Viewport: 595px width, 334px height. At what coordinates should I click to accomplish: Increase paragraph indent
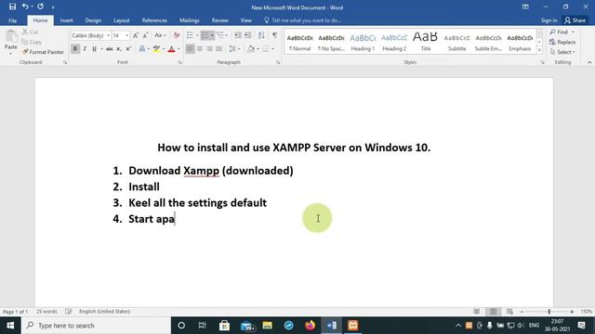coord(247,35)
